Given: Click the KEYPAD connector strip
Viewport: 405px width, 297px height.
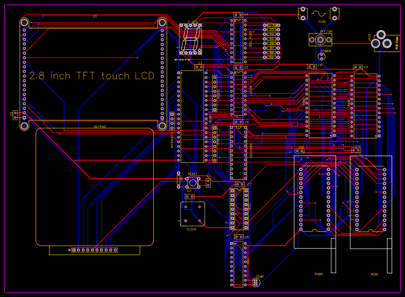Looking at the screenshot, I should [95, 250].
